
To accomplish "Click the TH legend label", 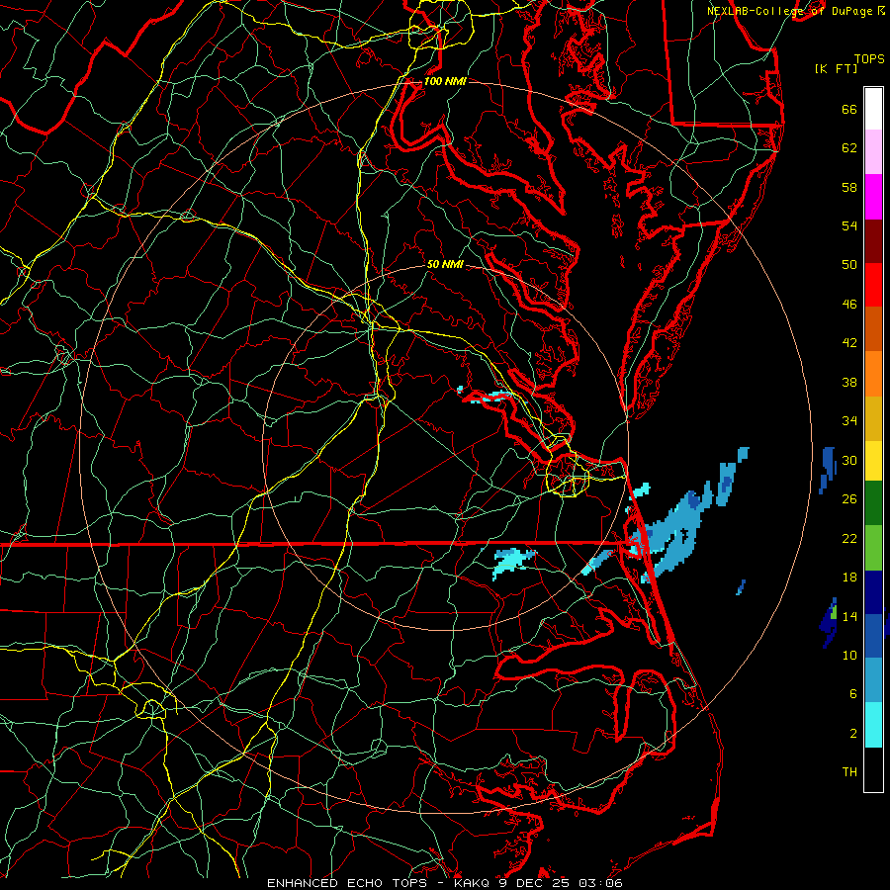I will [x=849, y=772].
